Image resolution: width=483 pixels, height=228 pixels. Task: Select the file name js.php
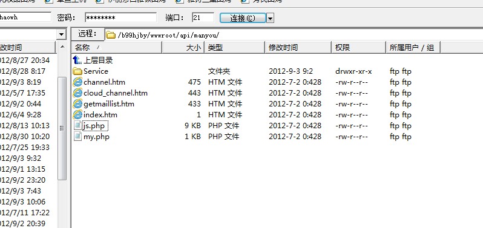point(95,126)
